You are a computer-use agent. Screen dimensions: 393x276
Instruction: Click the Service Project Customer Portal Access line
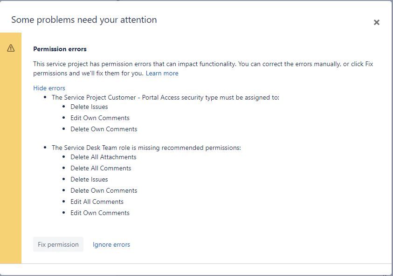pos(165,98)
